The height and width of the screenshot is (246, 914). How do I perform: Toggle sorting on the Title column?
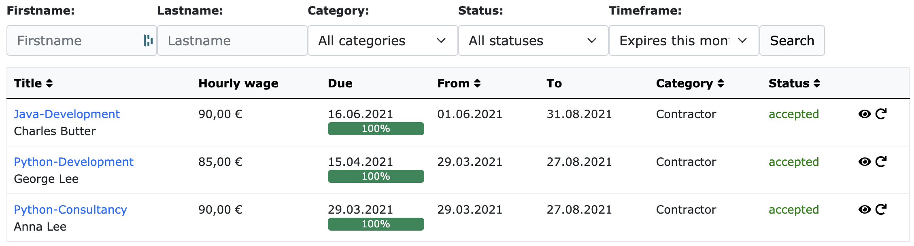(34, 83)
